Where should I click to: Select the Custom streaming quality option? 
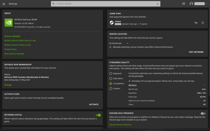point(111,89)
